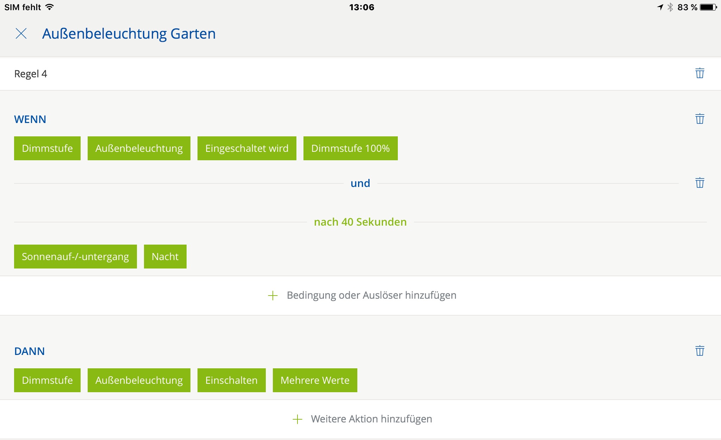
Task: Click 'Bedingung oder Auslöser hinzufügen'
Action: (x=371, y=295)
